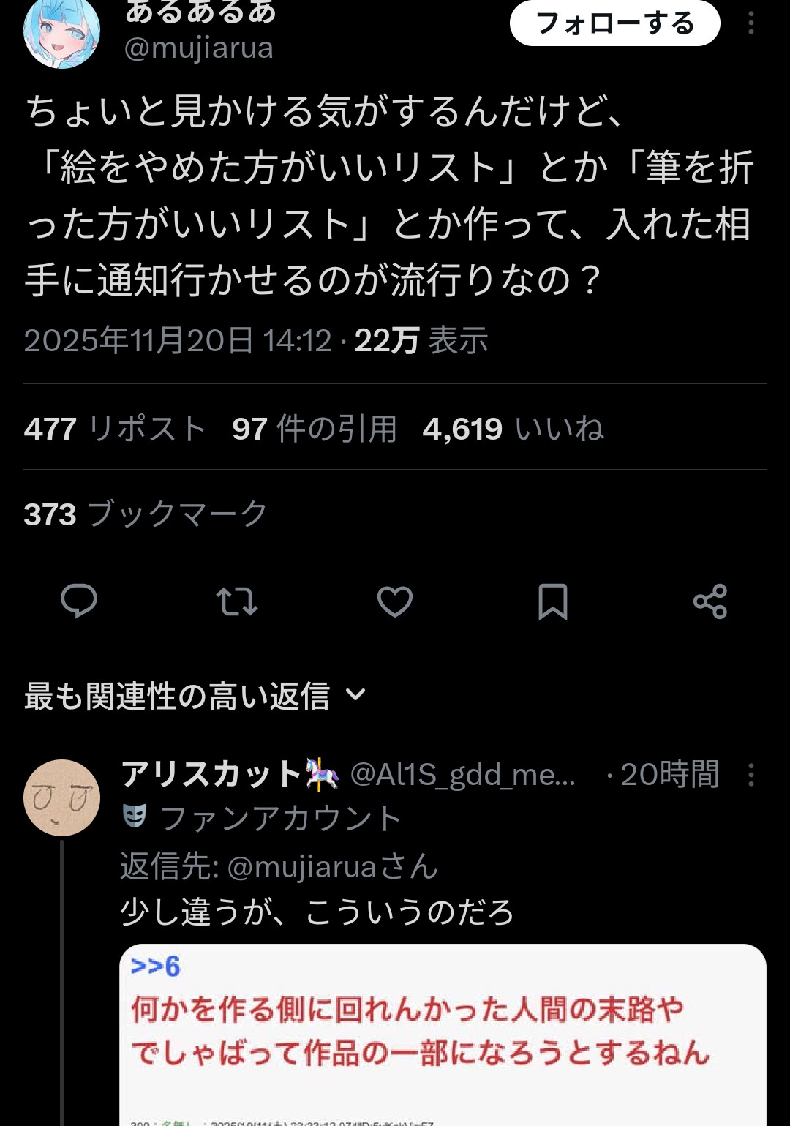Repost this tweet with the arrows icon
Screen dimensions: 790x1126
pyautogui.click(x=237, y=601)
